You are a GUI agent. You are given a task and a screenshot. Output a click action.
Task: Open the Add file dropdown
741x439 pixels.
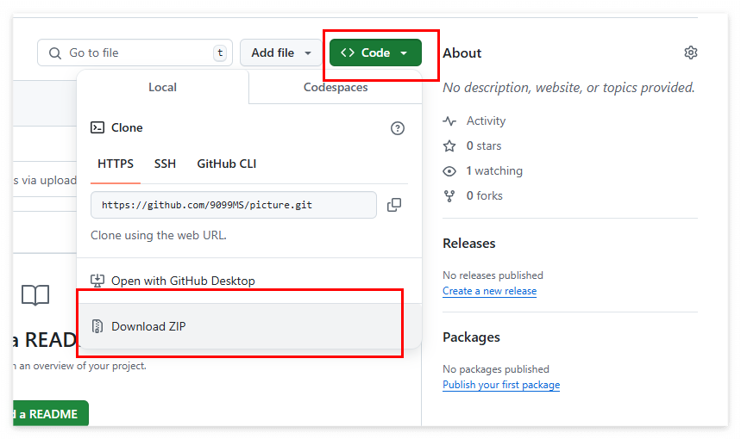point(280,53)
